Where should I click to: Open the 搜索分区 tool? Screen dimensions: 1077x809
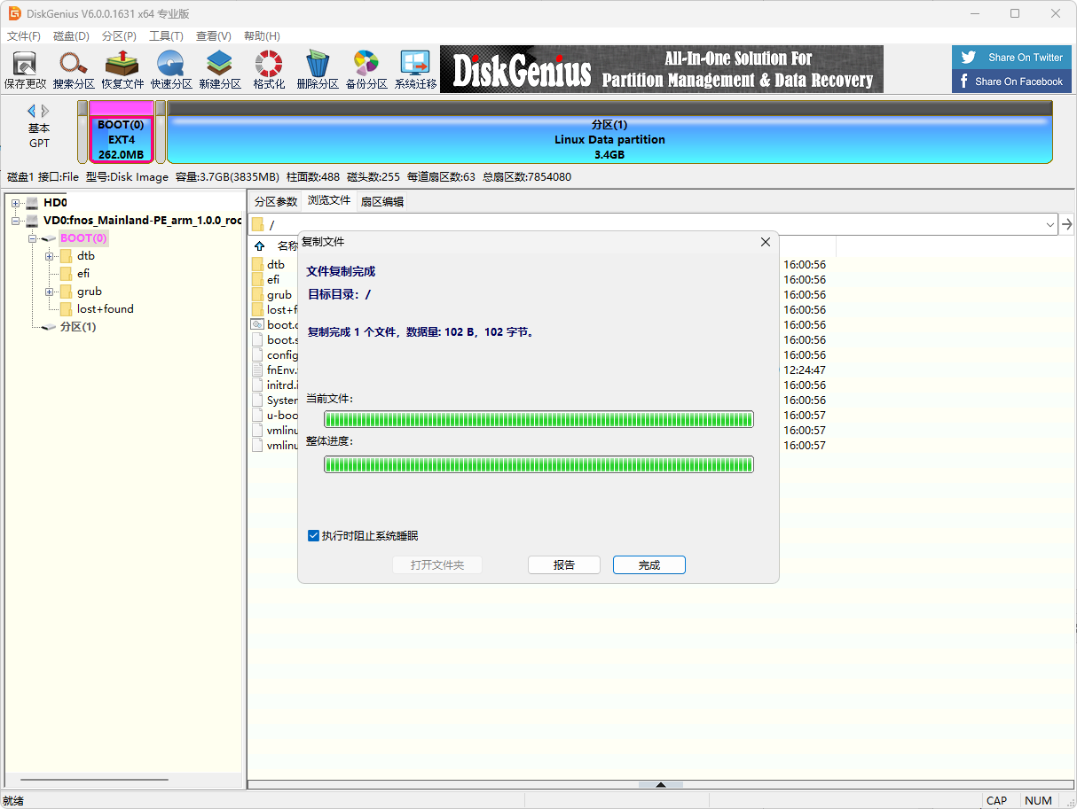tap(74, 70)
